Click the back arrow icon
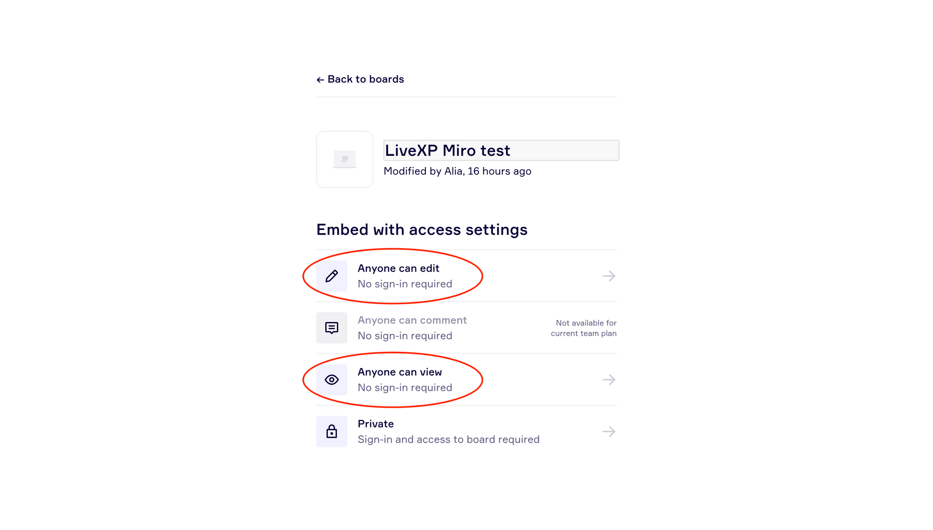Image resolution: width=933 pixels, height=530 pixels. [x=320, y=80]
